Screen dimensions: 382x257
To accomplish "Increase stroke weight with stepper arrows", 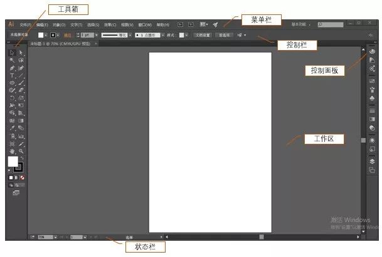I will click(78, 35).
